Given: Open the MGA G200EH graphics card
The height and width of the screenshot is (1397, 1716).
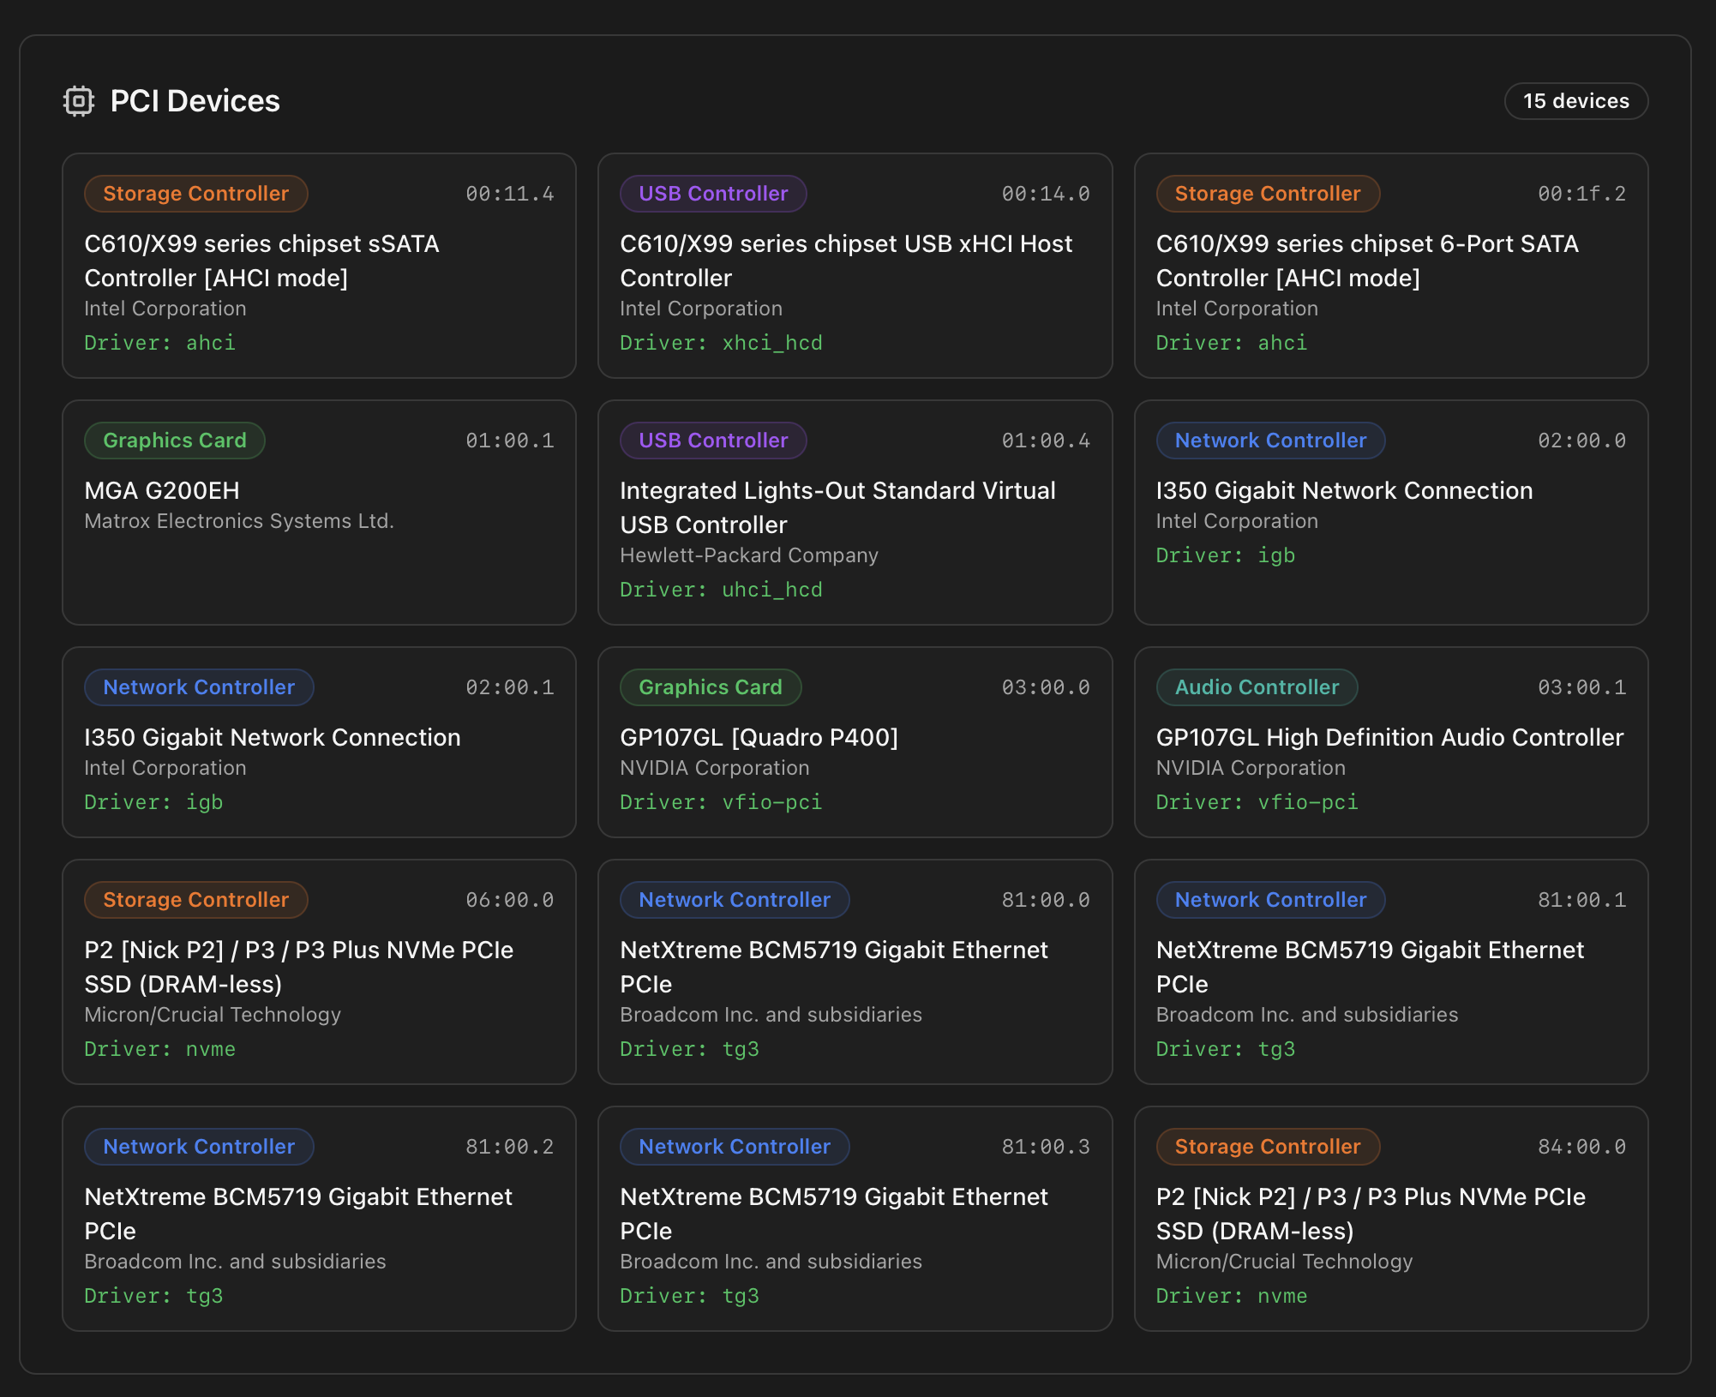Looking at the screenshot, I should pyautogui.click(x=319, y=513).
